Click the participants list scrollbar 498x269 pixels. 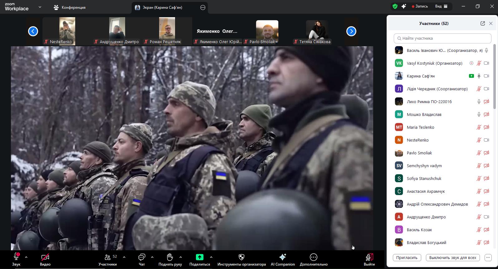pyautogui.click(x=495, y=77)
